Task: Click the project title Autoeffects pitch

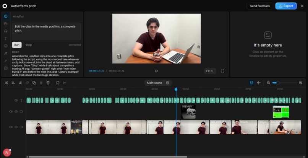Action: [x=23, y=6]
